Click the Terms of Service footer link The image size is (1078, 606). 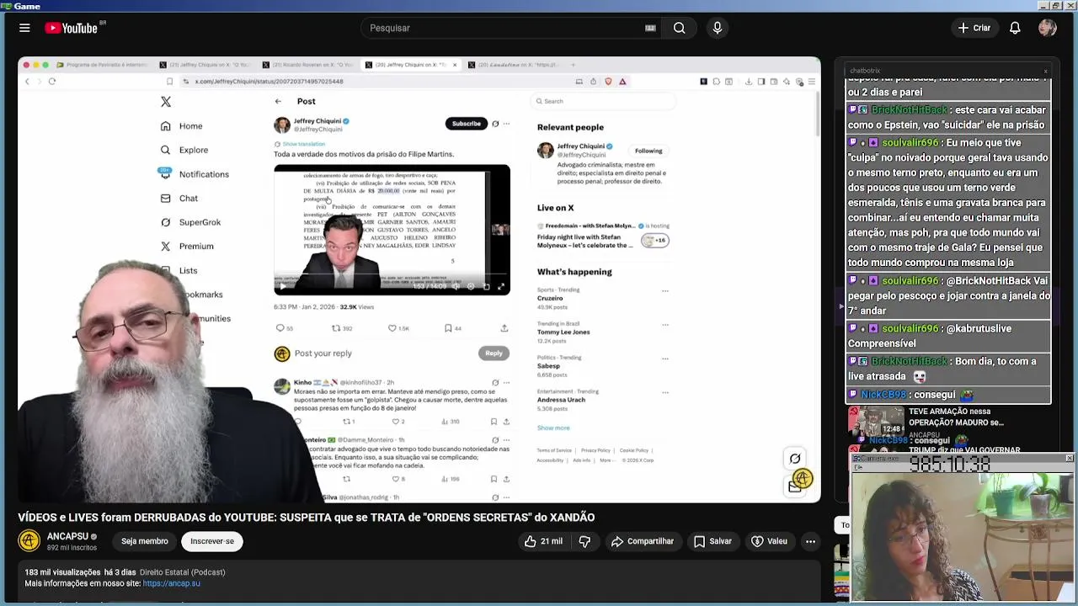[x=554, y=450]
